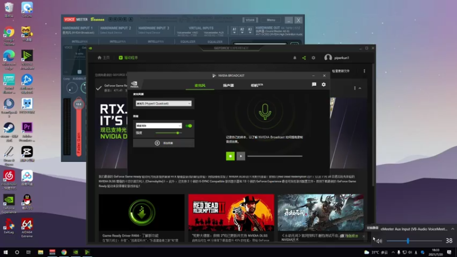This screenshot has height=257, width=457.
Task: Open Action Center notification icon
Action: tap(449, 252)
